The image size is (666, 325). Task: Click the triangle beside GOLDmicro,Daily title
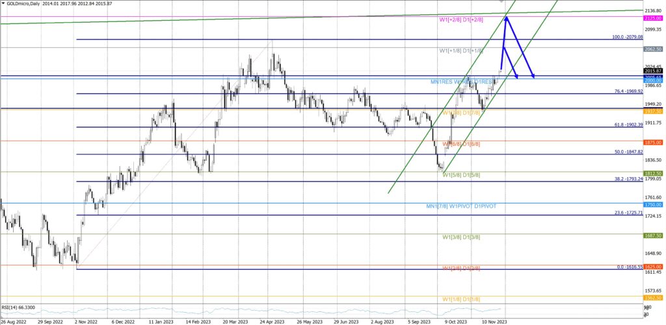[4, 4]
